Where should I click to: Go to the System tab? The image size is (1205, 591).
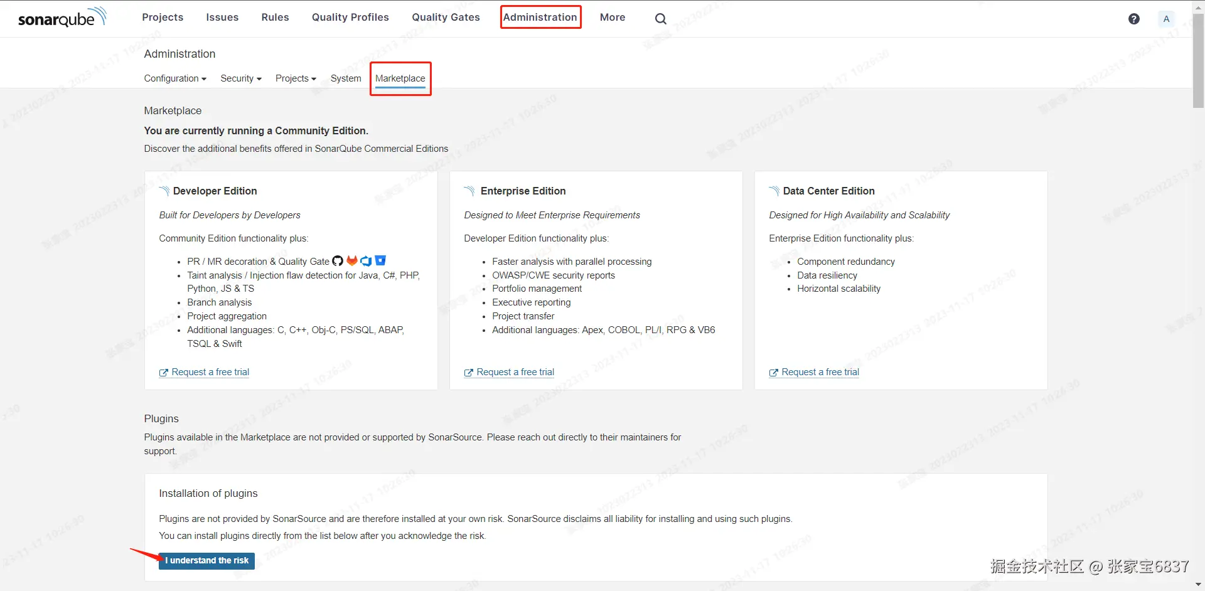(x=346, y=78)
